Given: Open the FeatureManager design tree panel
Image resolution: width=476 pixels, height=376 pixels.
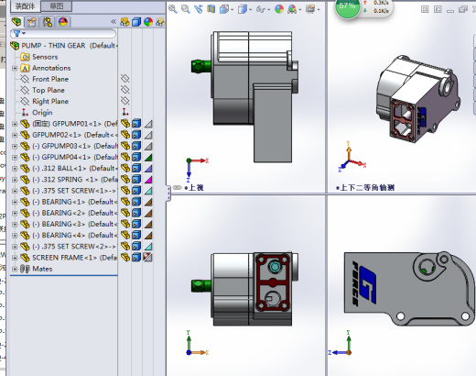Looking at the screenshot, I should [16, 22].
